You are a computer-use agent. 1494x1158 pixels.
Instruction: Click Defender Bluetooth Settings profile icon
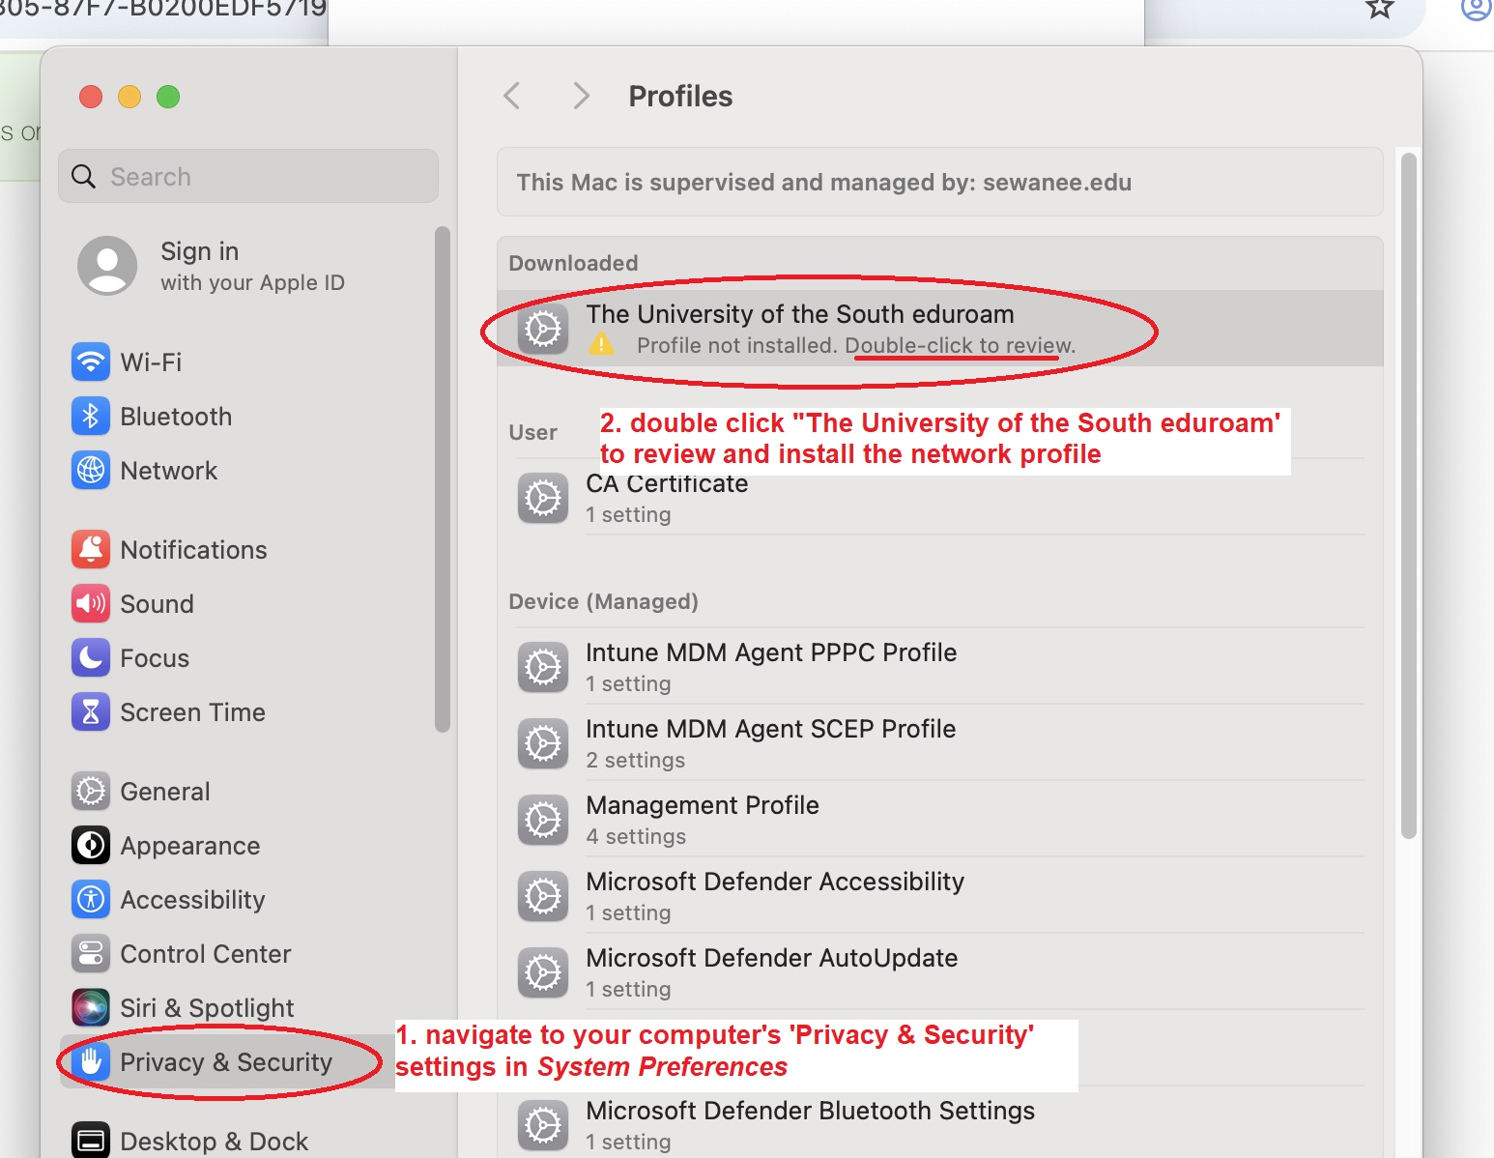543,1125
